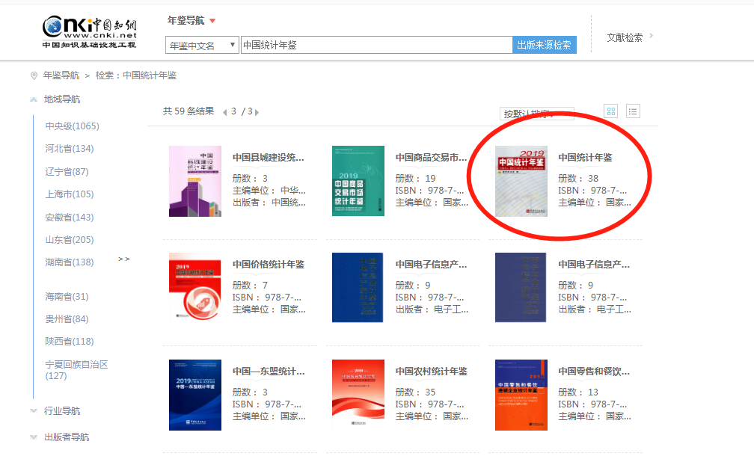754x456 pixels.
Task: Filter by 海南省(31)
Action: (x=67, y=297)
